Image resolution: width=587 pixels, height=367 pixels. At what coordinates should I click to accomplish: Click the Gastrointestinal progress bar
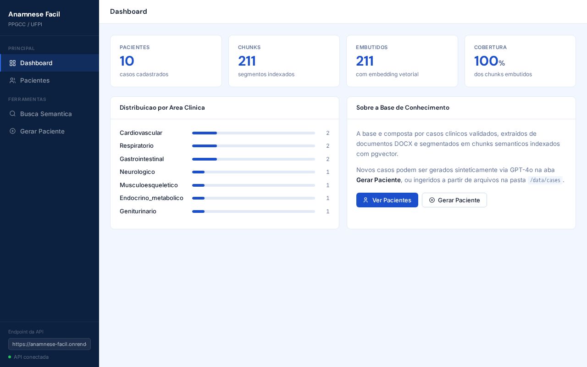254,159
